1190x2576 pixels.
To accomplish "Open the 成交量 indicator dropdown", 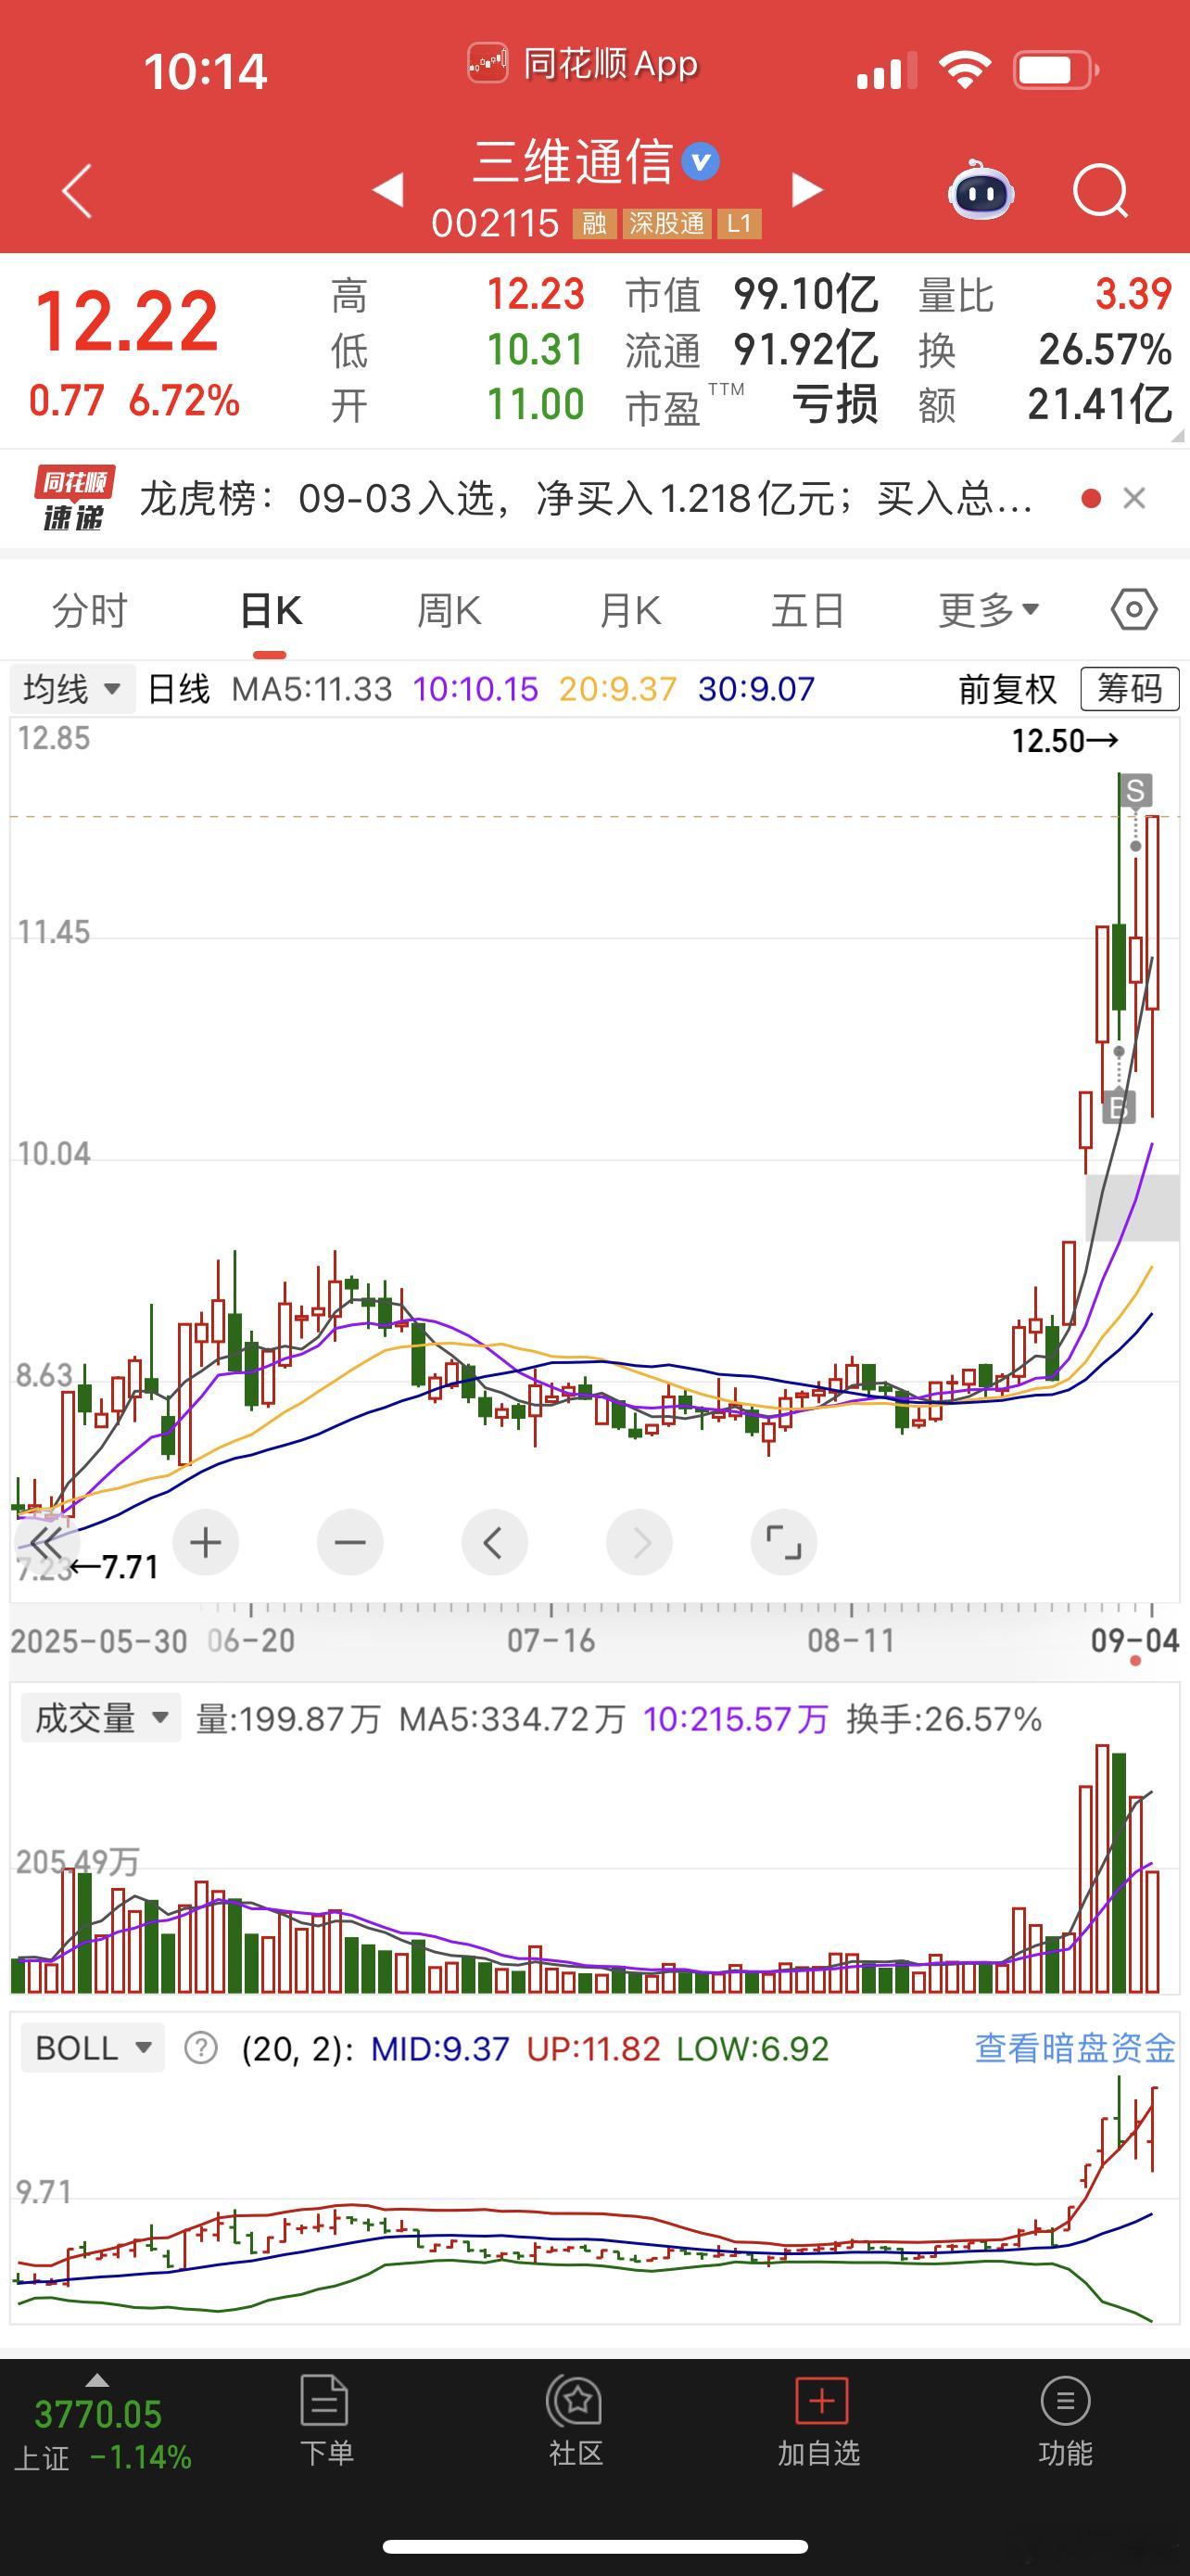I will coord(99,1718).
